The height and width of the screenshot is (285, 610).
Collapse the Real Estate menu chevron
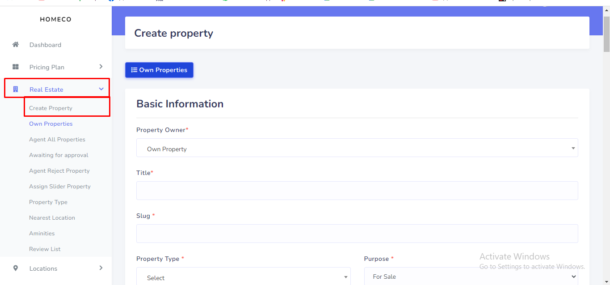pyautogui.click(x=101, y=89)
